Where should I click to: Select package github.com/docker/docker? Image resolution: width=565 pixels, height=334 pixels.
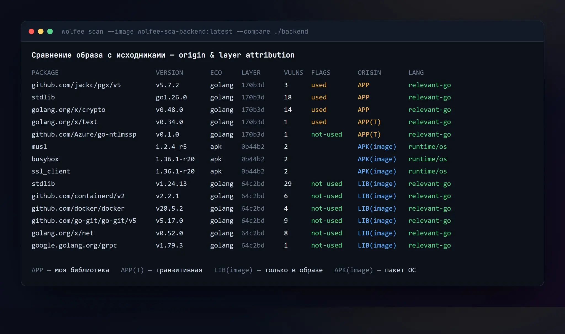tap(78, 208)
